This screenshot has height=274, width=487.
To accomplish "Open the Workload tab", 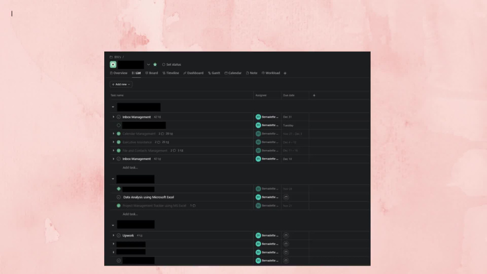I will (x=270, y=73).
